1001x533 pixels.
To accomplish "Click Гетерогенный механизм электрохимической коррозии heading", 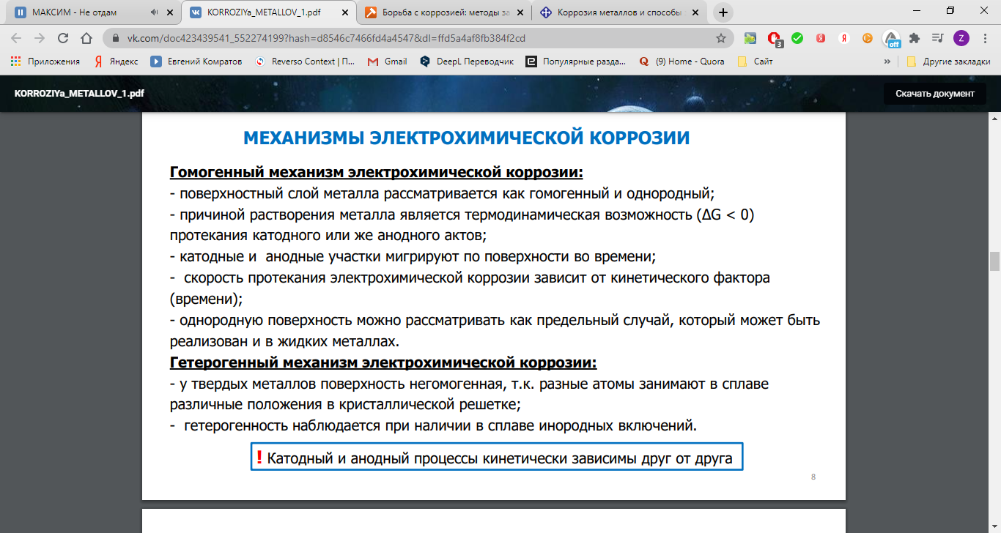I will click(x=383, y=362).
